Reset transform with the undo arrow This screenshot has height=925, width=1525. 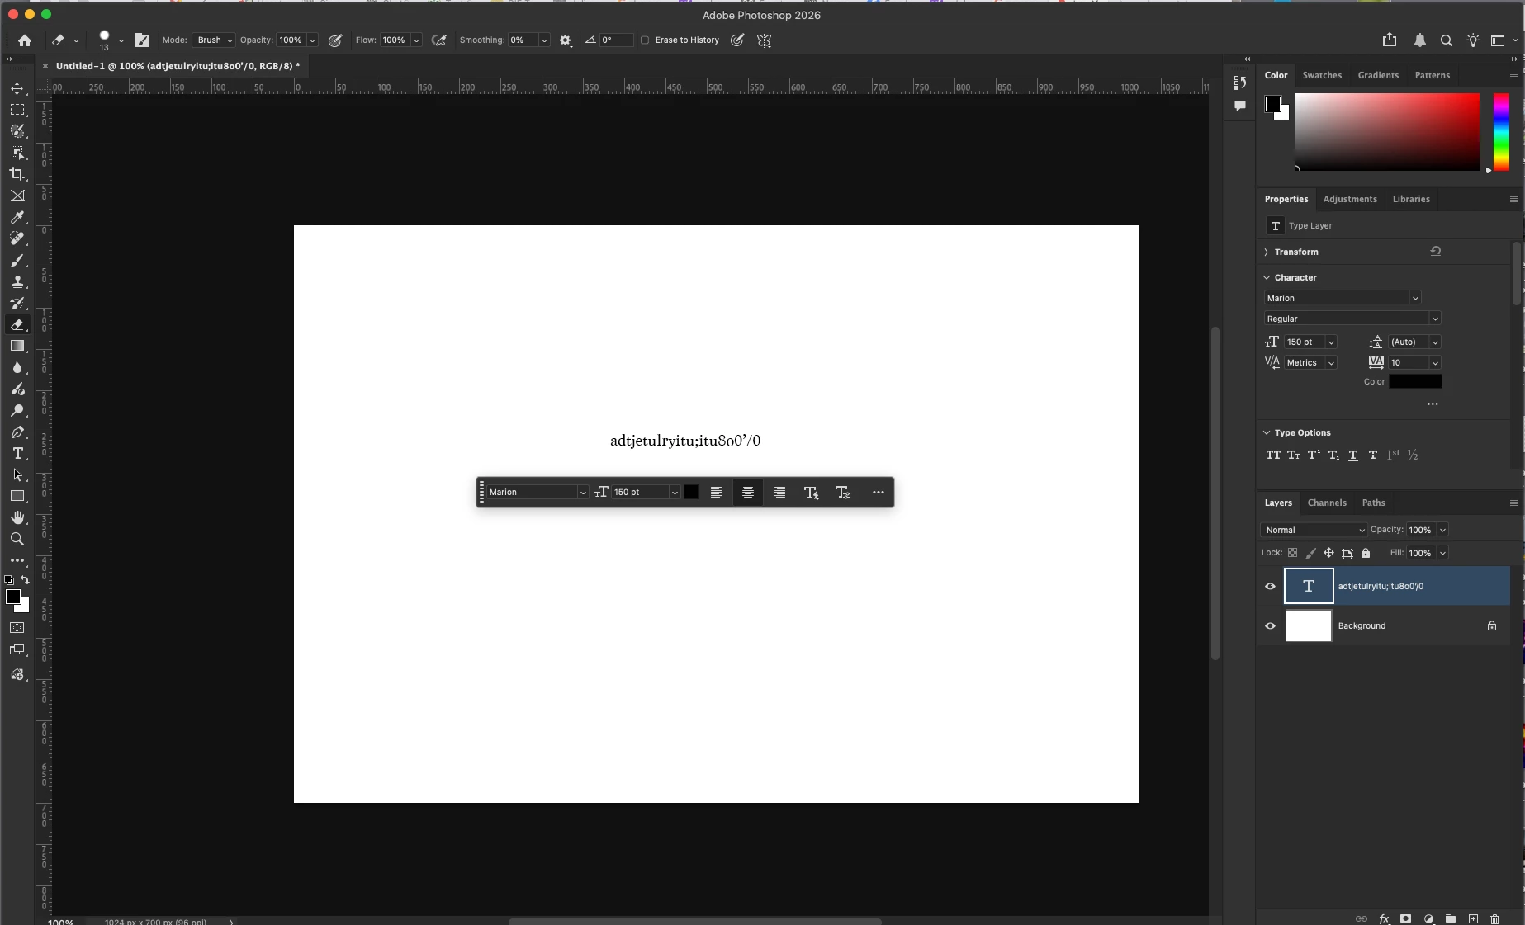point(1436,252)
